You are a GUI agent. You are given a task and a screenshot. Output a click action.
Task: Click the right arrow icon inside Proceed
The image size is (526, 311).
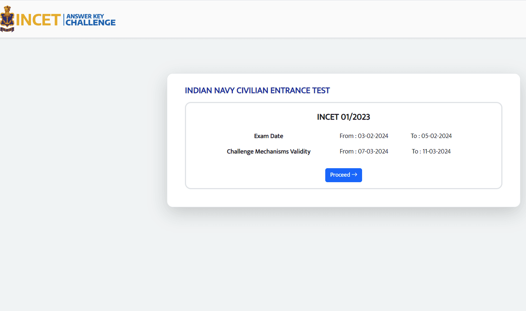tap(354, 175)
